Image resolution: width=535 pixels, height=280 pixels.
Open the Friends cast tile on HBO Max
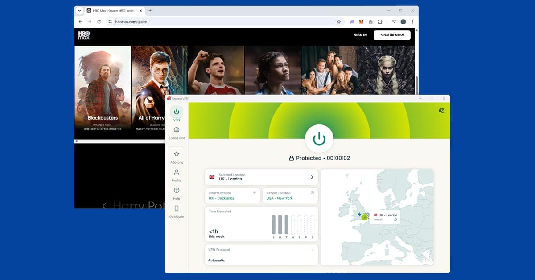329,70
